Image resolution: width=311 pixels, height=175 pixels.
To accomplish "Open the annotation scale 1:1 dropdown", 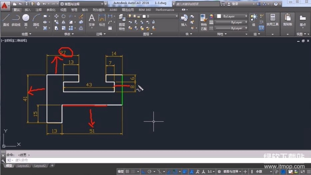I will point(211,171).
